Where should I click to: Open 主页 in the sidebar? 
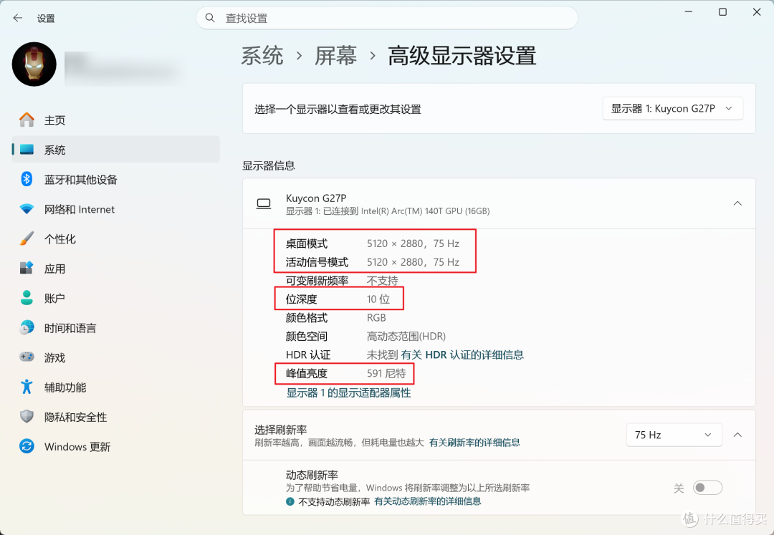(x=115, y=120)
